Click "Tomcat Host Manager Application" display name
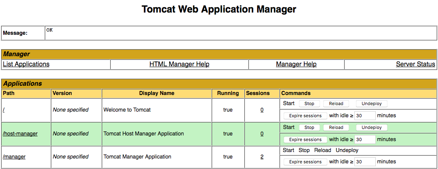Viewport: 438px width, 169px height. (143, 134)
